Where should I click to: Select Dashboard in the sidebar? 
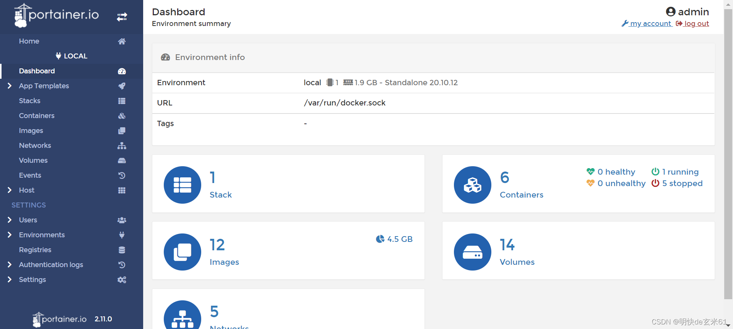[x=37, y=71]
